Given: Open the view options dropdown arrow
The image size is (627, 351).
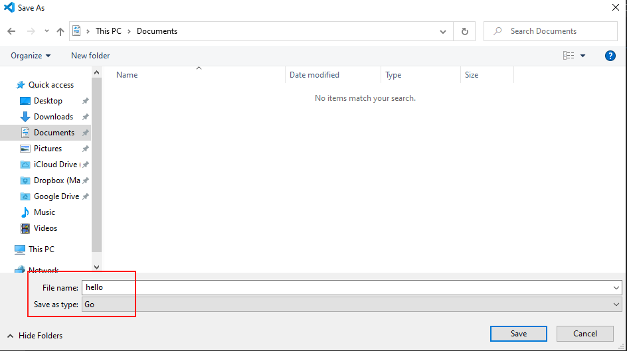Looking at the screenshot, I should [583, 56].
